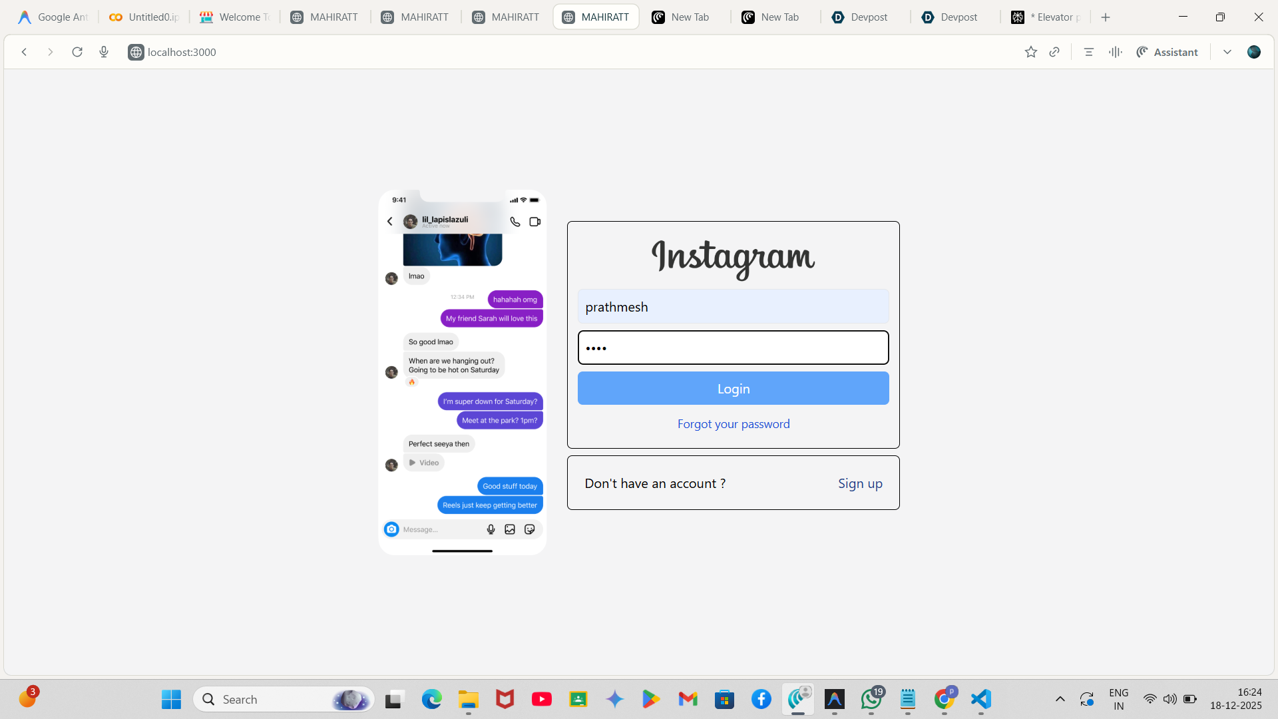Show hidden system tray icons
Image resolution: width=1278 pixels, height=719 pixels.
(x=1060, y=699)
